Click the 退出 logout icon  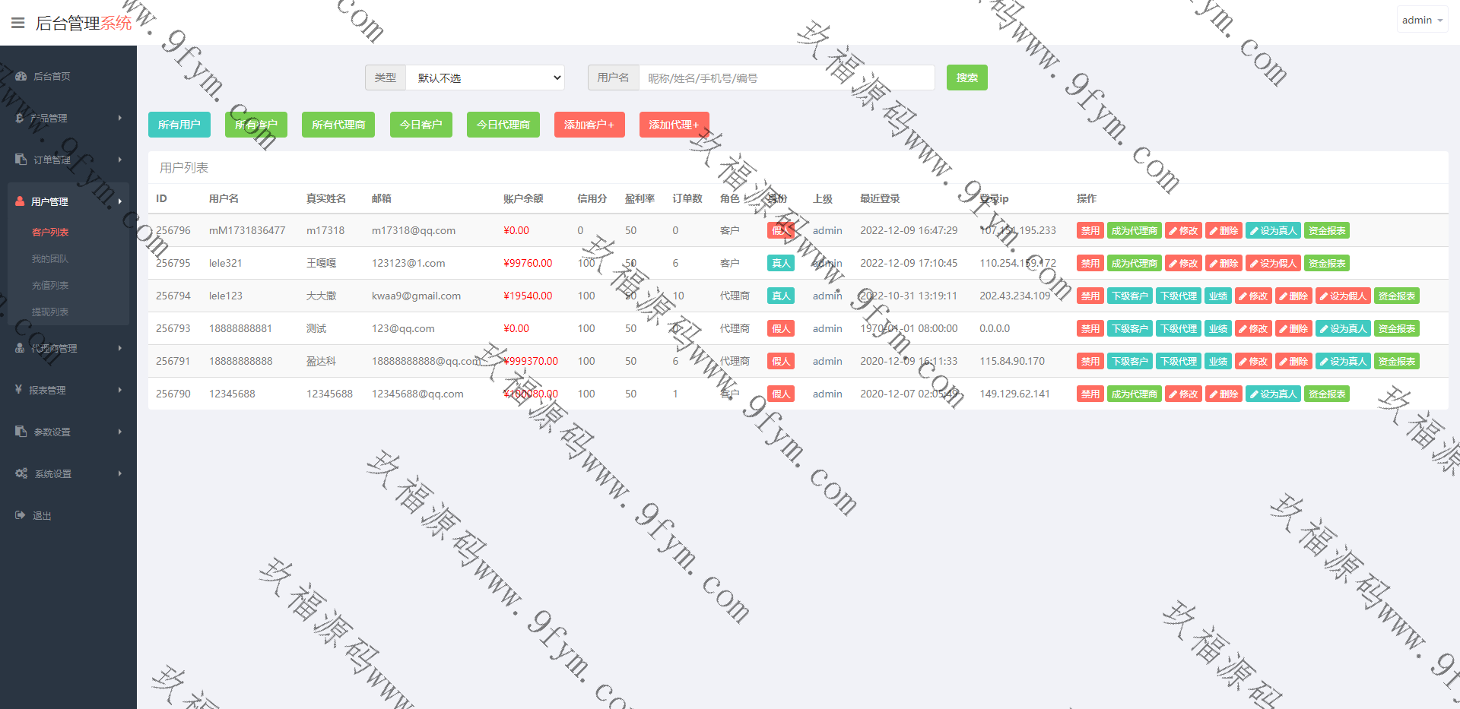pyautogui.click(x=21, y=515)
